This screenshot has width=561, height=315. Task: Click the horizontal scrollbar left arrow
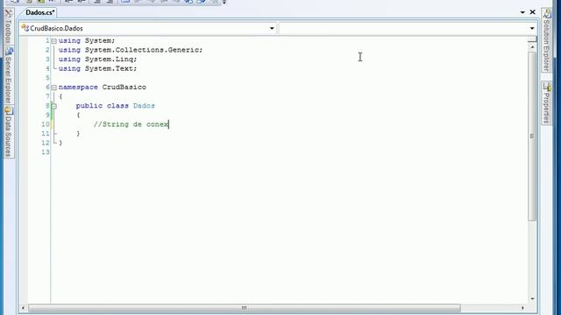[24, 308]
